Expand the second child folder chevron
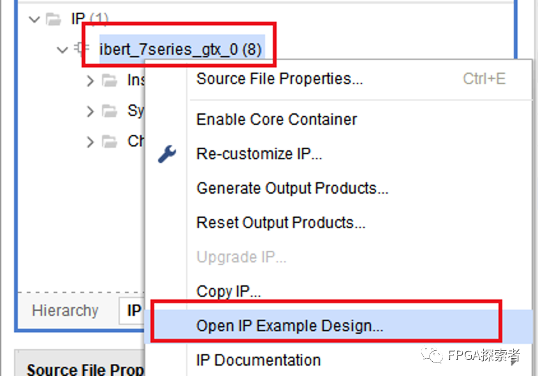The image size is (538, 379). [90, 111]
